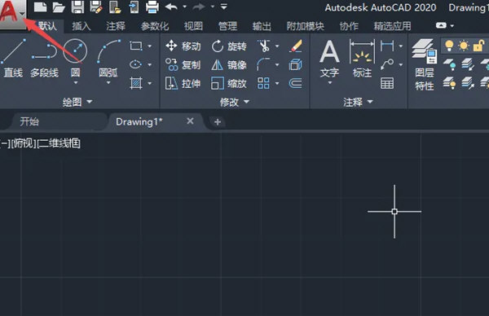Select the 缩放 scale tool

point(229,84)
